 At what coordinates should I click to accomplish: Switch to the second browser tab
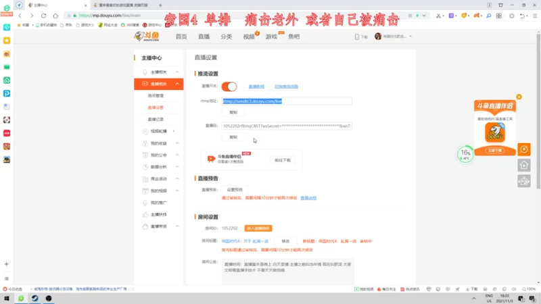click(x=123, y=5)
